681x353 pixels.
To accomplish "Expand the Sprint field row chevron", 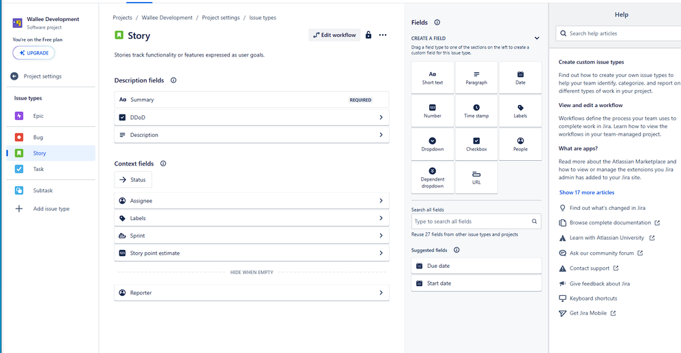I will pos(381,236).
